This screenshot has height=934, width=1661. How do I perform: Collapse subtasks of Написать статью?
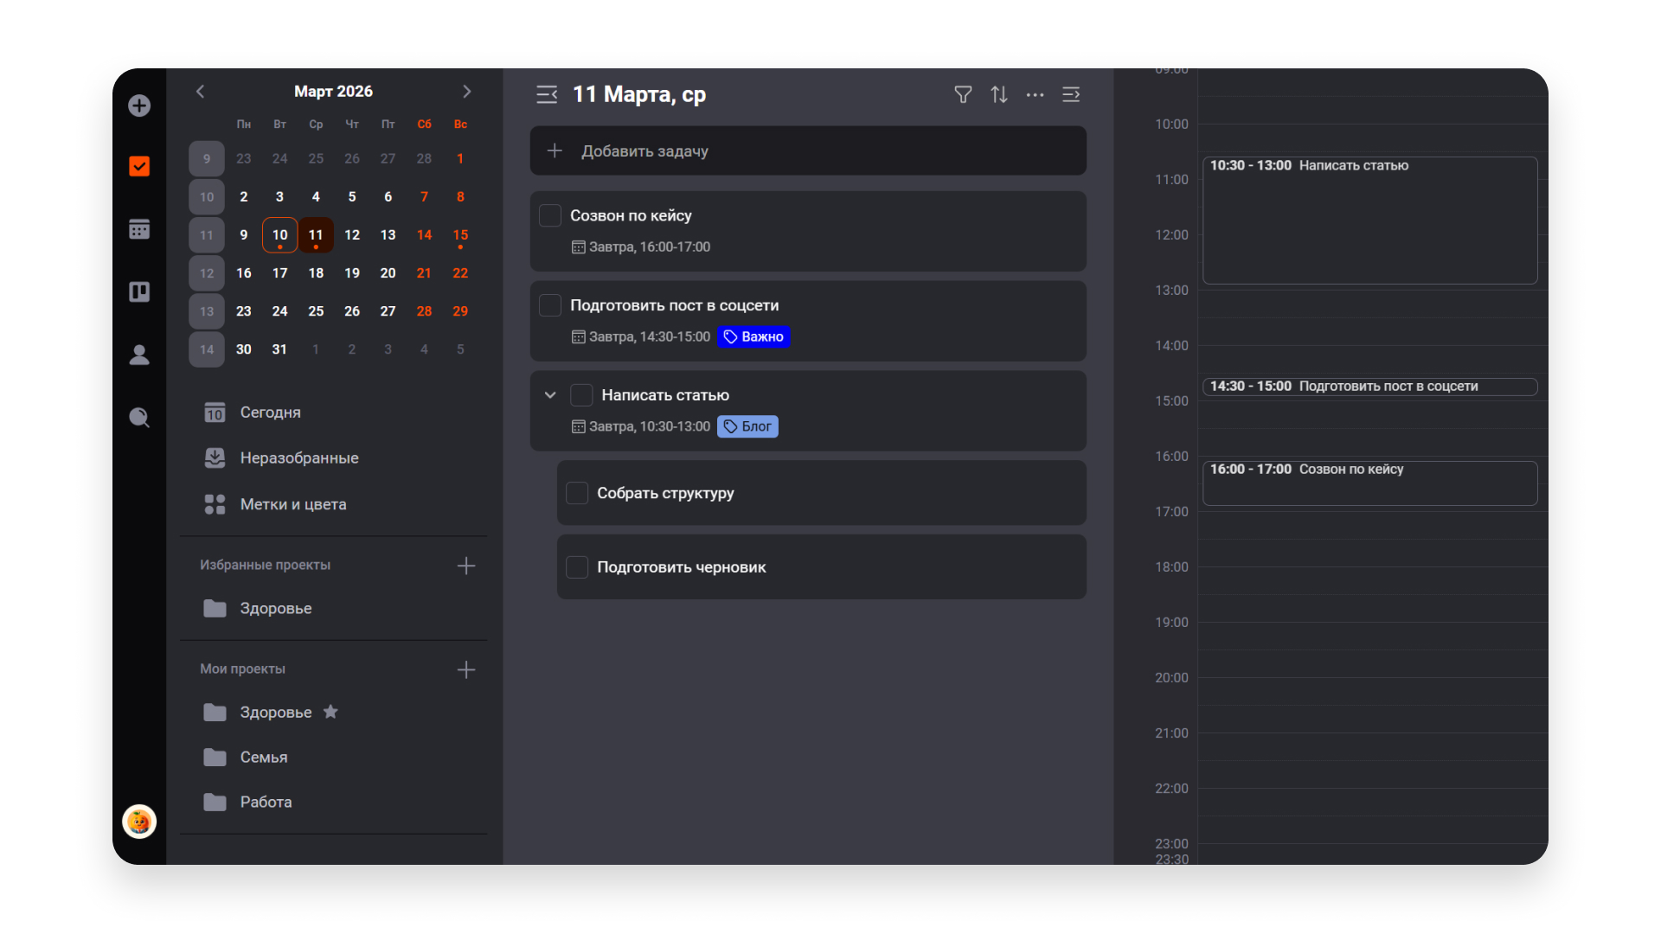[550, 395]
